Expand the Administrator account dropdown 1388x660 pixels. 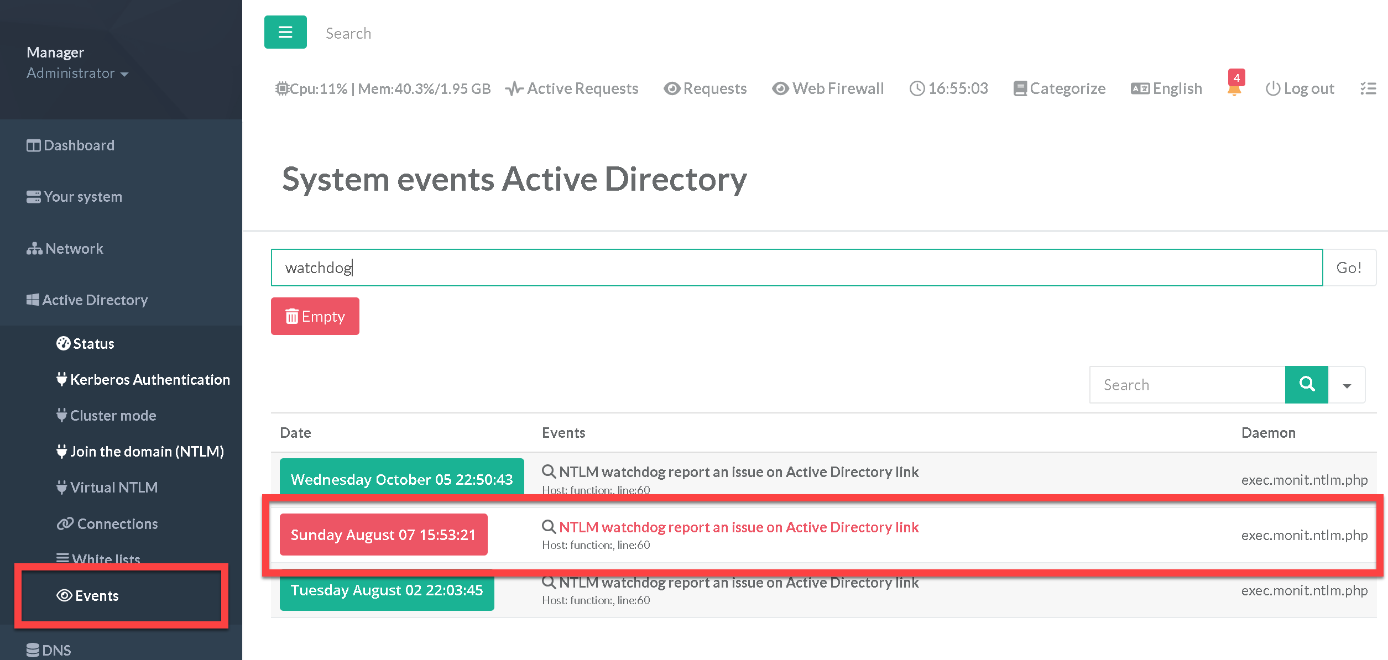pyautogui.click(x=77, y=73)
